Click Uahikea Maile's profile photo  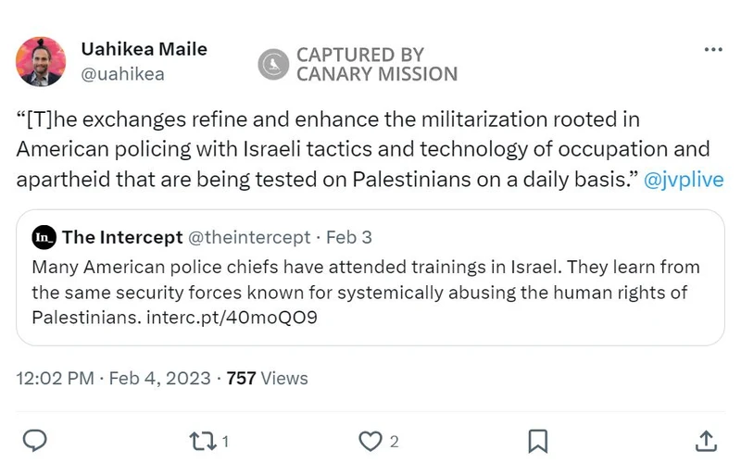(x=41, y=61)
